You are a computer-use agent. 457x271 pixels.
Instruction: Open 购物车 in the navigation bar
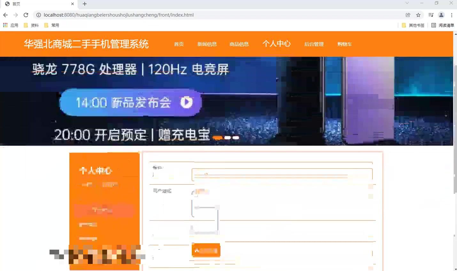pos(345,44)
